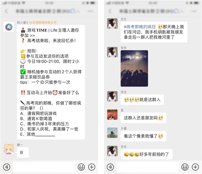Tap the @凯德管理有限公司 company label
Viewport: 202px width, 174px height.
click(x=43, y=22)
